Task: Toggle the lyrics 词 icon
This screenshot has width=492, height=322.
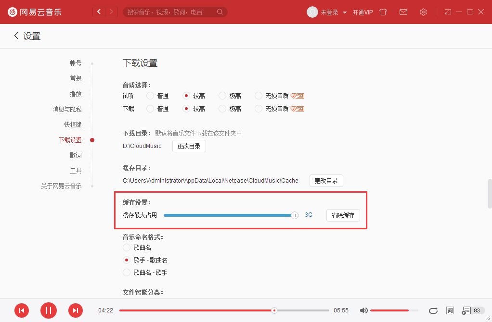Action: click(450, 310)
